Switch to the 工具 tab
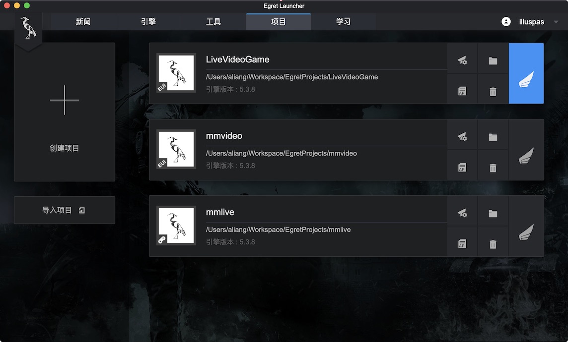The image size is (568, 342). [213, 22]
